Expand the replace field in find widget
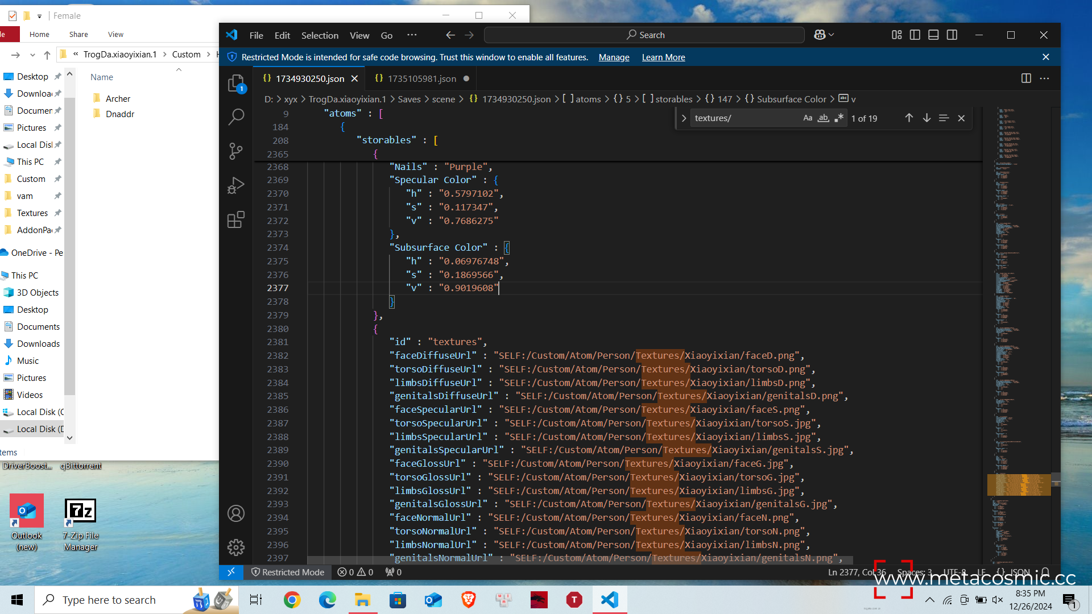This screenshot has width=1092, height=614. click(x=684, y=118)
